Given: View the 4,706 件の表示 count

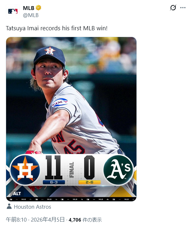Looking at the screenshot, I should pyautogui.click(x=85, y=220).
